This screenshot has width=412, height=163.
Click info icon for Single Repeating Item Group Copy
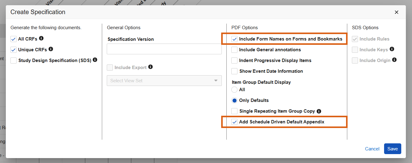pos(319,111)
